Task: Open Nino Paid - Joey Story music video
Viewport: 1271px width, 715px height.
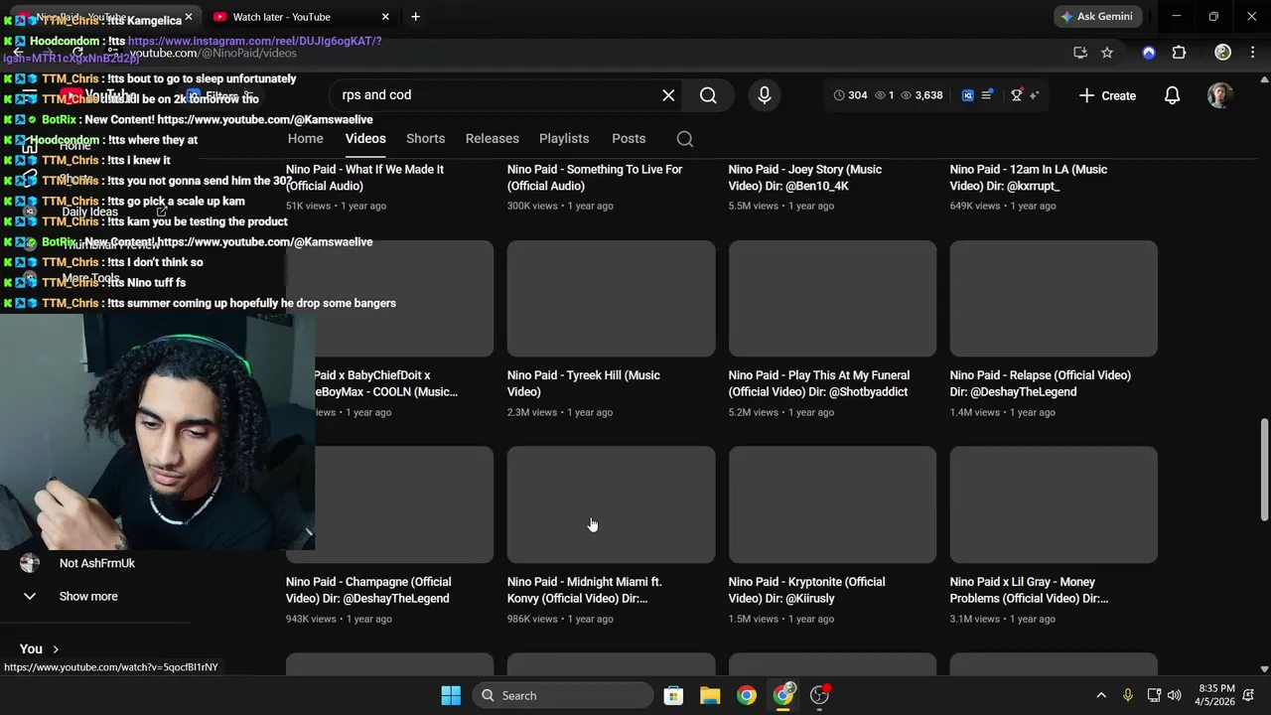Action: click(805, 178)
